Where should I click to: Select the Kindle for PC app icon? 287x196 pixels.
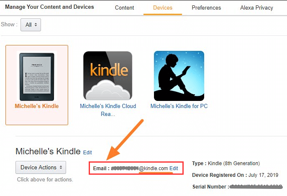179,76
